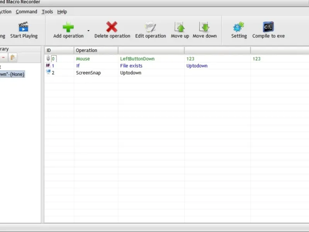Click the red minus icon in library panel
The height and width of the screenshot is (232, 309).
click(x=3, y=57)
